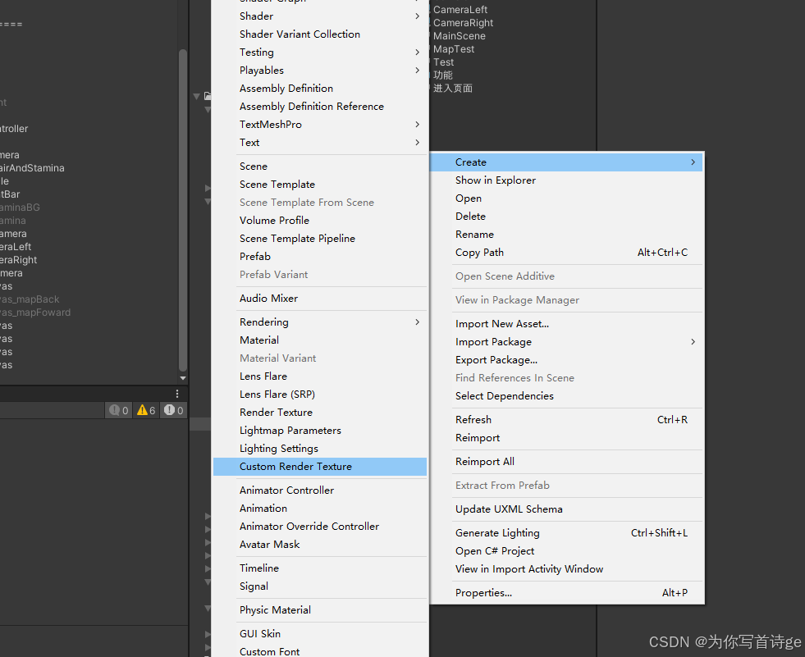
Task: Open the Console panel three-dot menu
Action: pyautogui.click(x=177, y=394)
